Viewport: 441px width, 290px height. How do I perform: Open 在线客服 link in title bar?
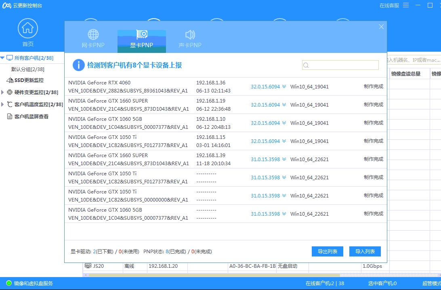pos(389,5)
